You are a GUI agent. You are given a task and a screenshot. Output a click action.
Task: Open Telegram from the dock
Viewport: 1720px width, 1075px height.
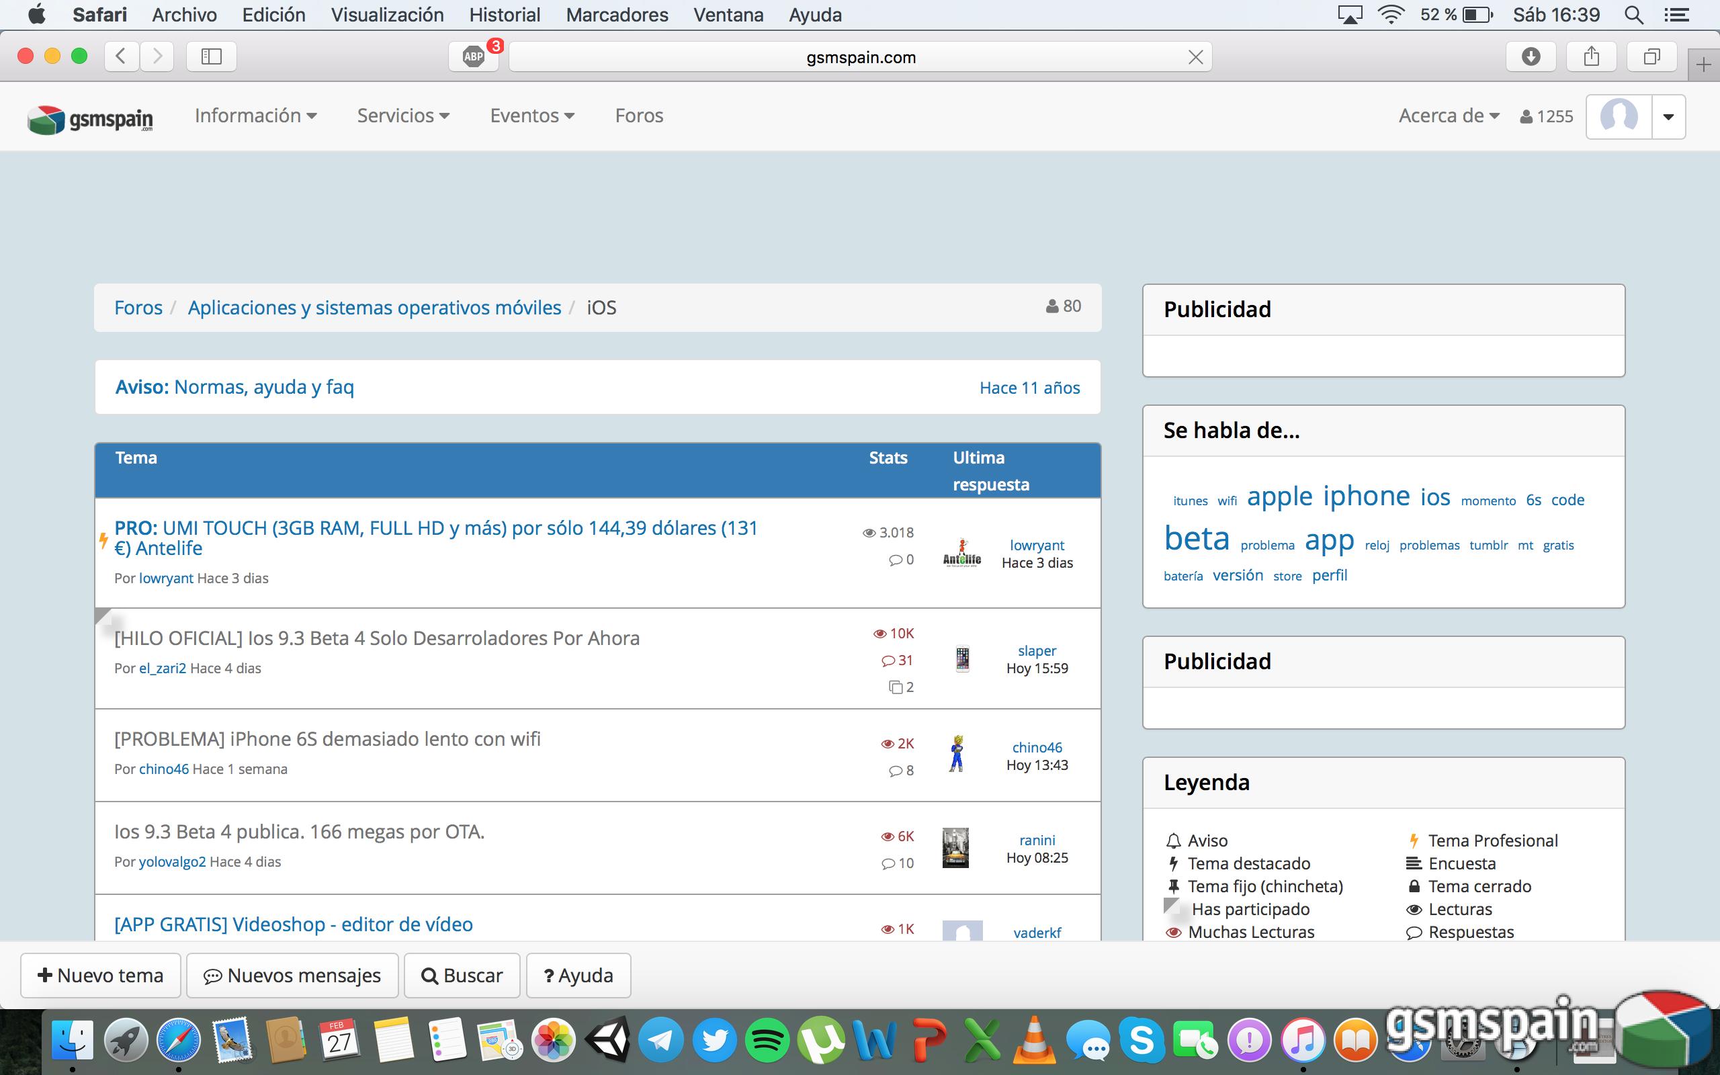click(x=661, y=1041)
